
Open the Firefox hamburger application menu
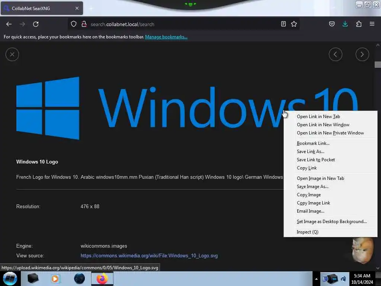(372, 24)
